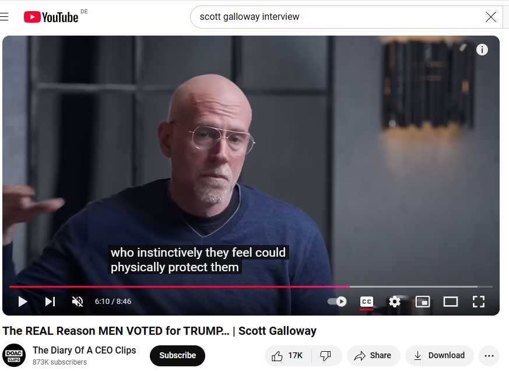Skip to the next video
509x371 pixels.
(x=50, y=302)
